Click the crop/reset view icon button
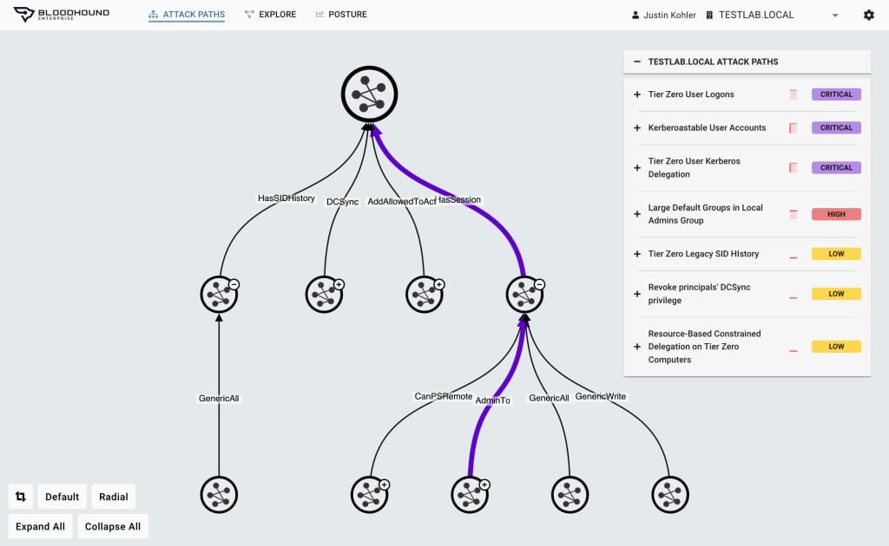The image size is (889, 546). point(21,497)
